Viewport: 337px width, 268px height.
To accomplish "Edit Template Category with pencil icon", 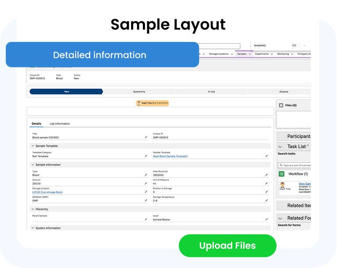I will coord(146,156).
